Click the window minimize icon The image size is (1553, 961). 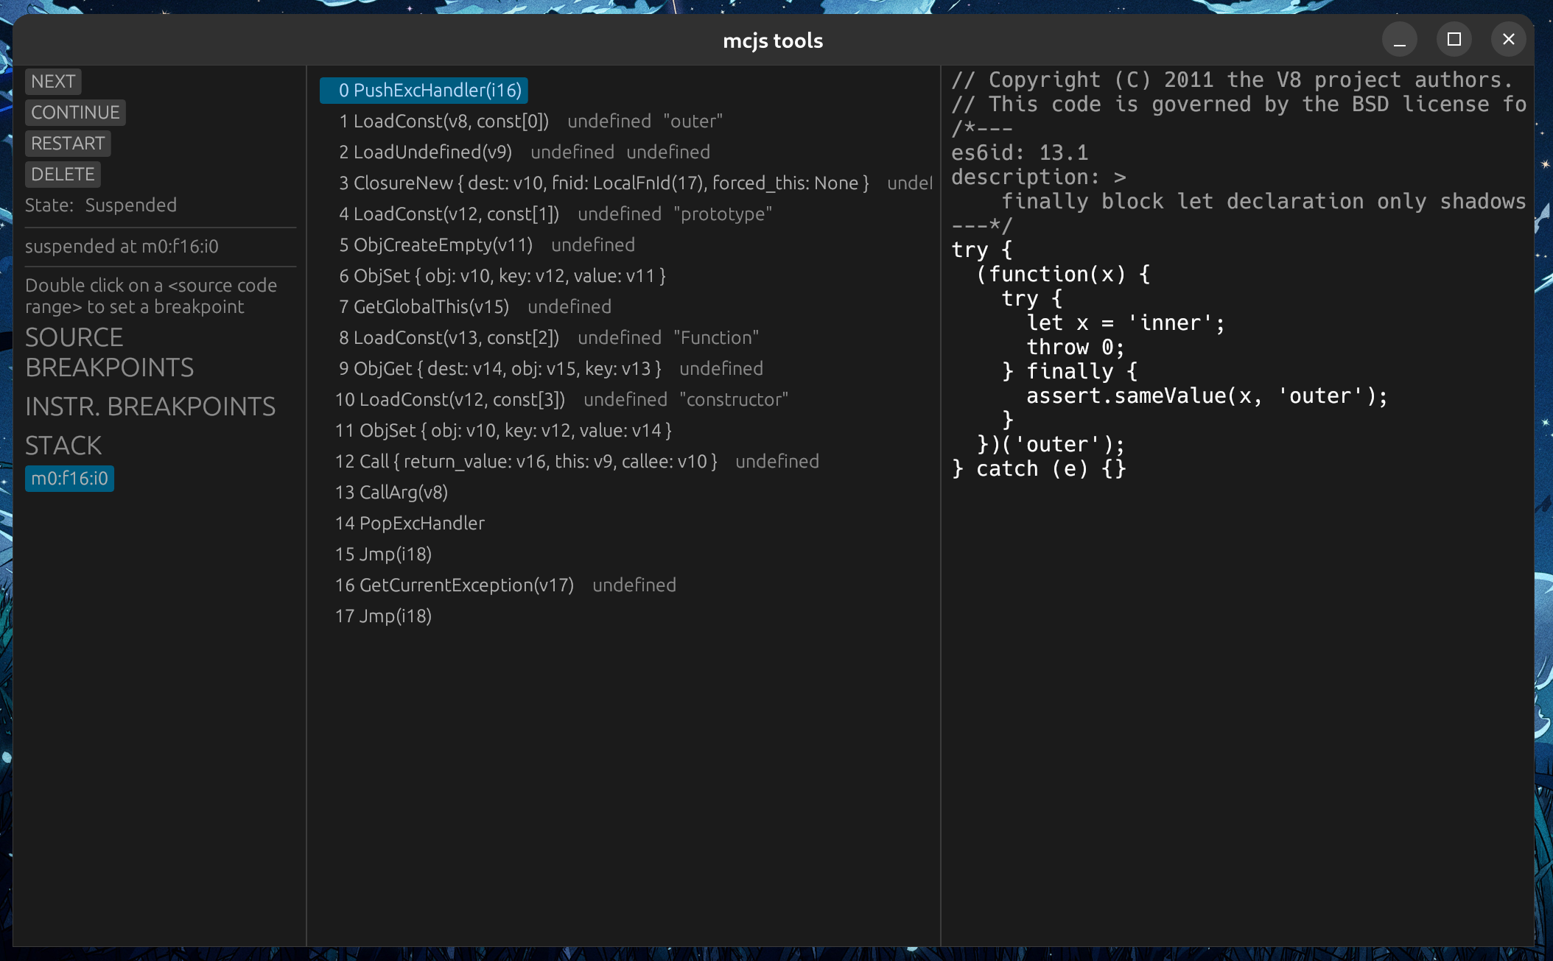pos(1399,39)
